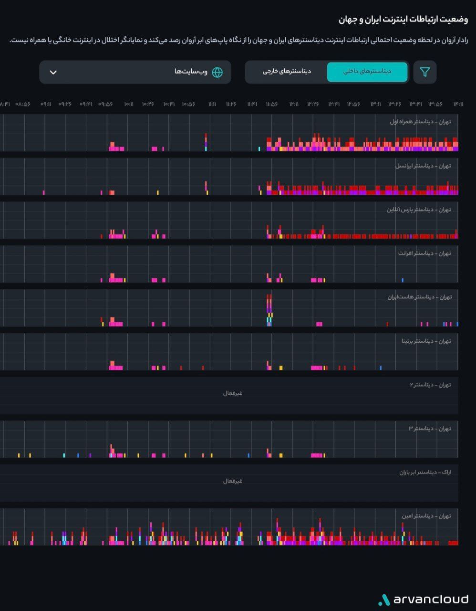Click the تهران - دیتاسنتر امین row label
Viewport: 476px width, 611px height.
click(x=426, y=516)
